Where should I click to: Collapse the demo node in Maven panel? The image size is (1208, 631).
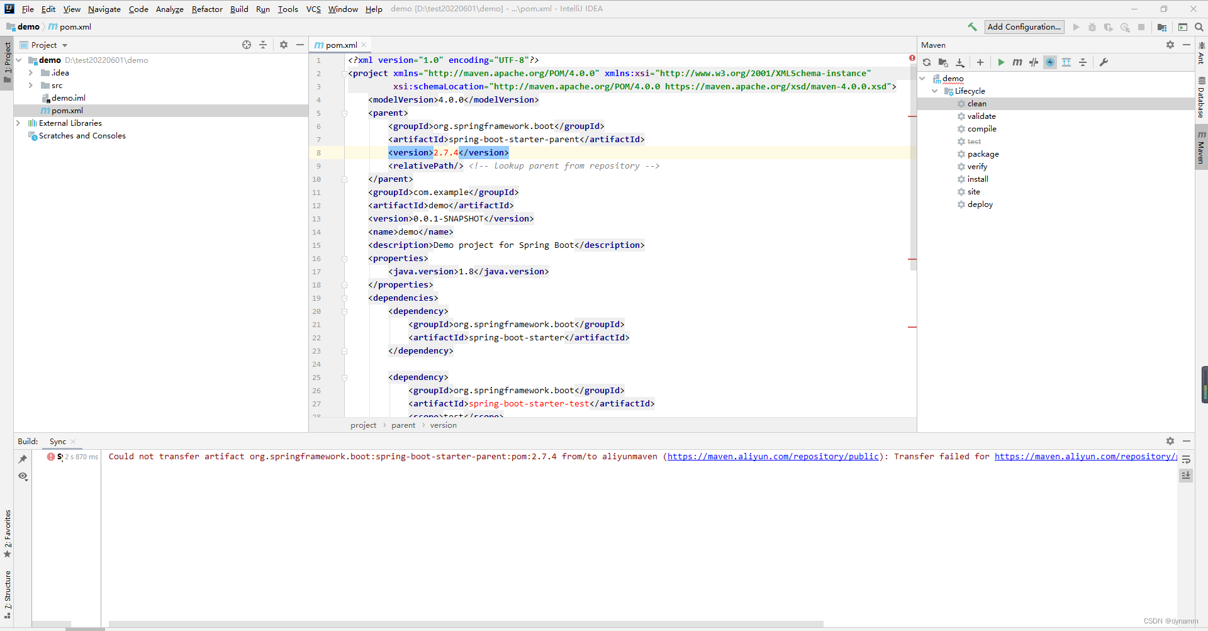[x=923, y=79]
